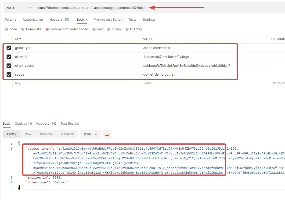Open the Visualize response view
Screen dimensions: 285x200
[x=67, y=134]
